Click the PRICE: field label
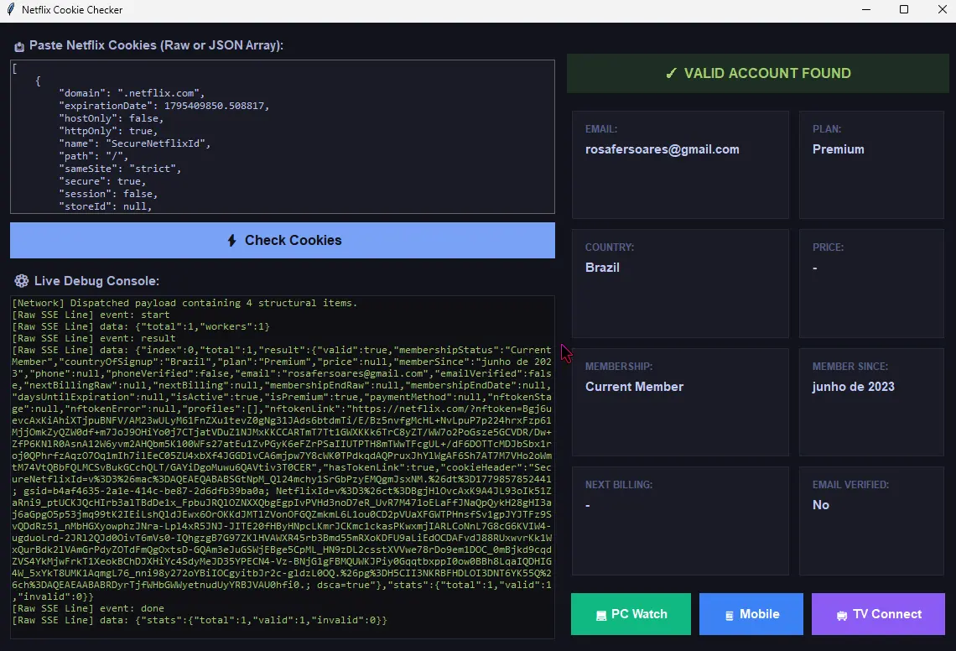Screen dimensions: 956x651 coord(828,247)
